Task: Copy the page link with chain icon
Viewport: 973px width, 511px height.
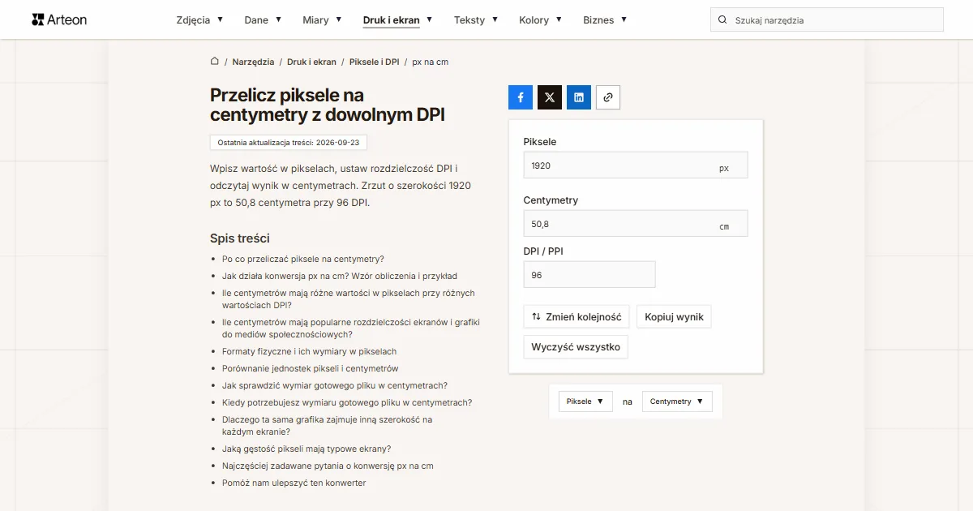Action: pyautogui.click(x=608, y=97)
